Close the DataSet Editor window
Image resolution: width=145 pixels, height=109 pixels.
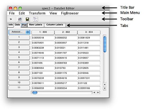(10, 8)
